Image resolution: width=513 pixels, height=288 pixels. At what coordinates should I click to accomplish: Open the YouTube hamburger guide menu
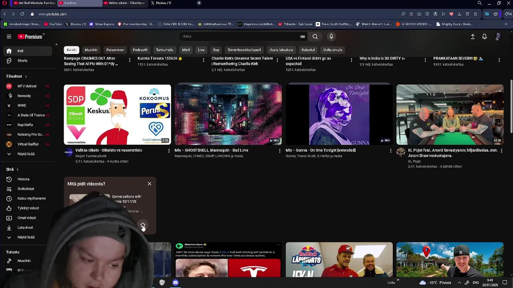[x=9, y=36]
